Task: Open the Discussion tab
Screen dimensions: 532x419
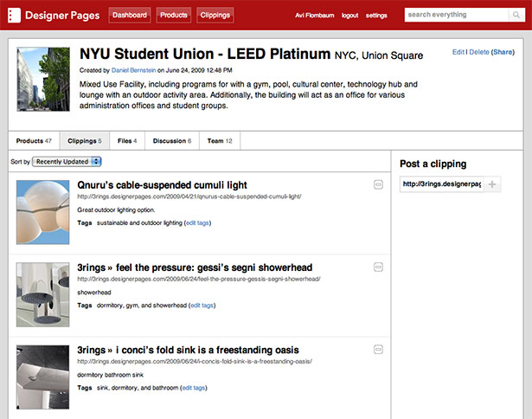Action: 172,140
